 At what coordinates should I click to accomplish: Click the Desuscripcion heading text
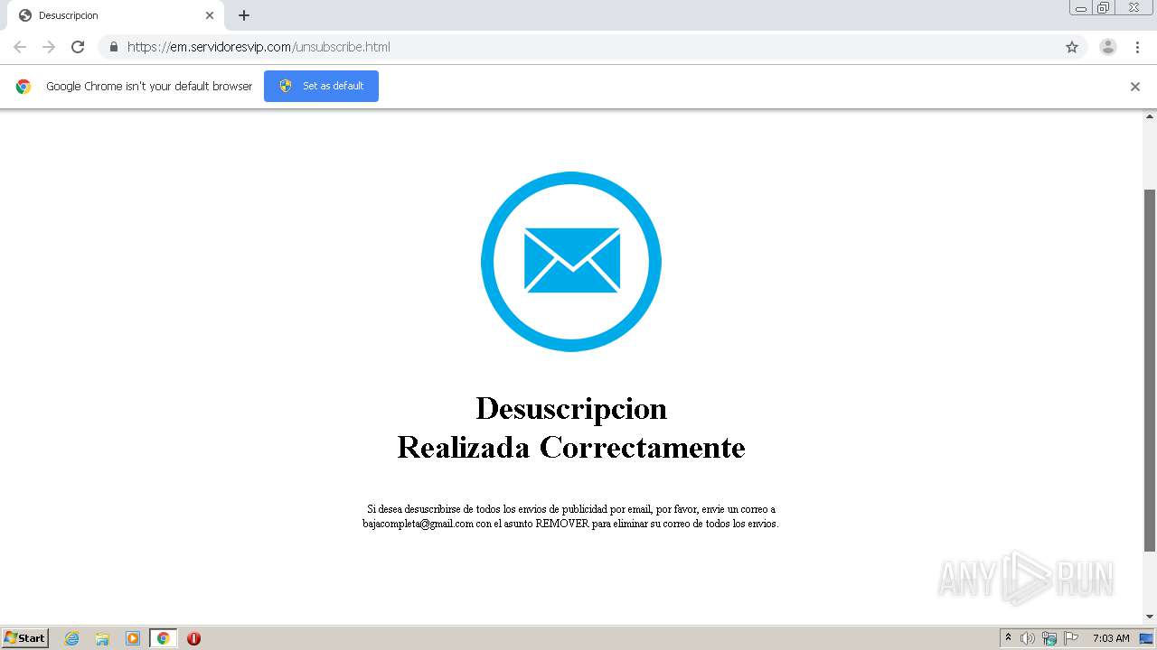point(571,409)
